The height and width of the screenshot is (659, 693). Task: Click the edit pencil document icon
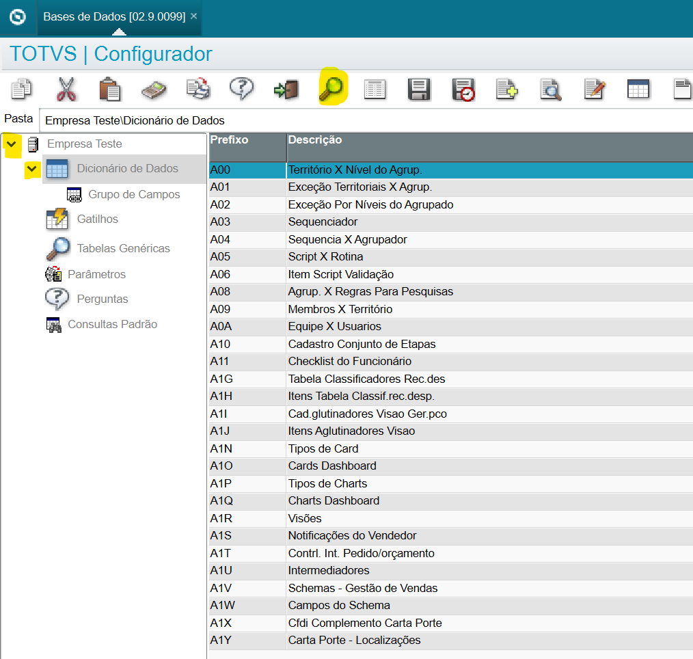(595, 90)
